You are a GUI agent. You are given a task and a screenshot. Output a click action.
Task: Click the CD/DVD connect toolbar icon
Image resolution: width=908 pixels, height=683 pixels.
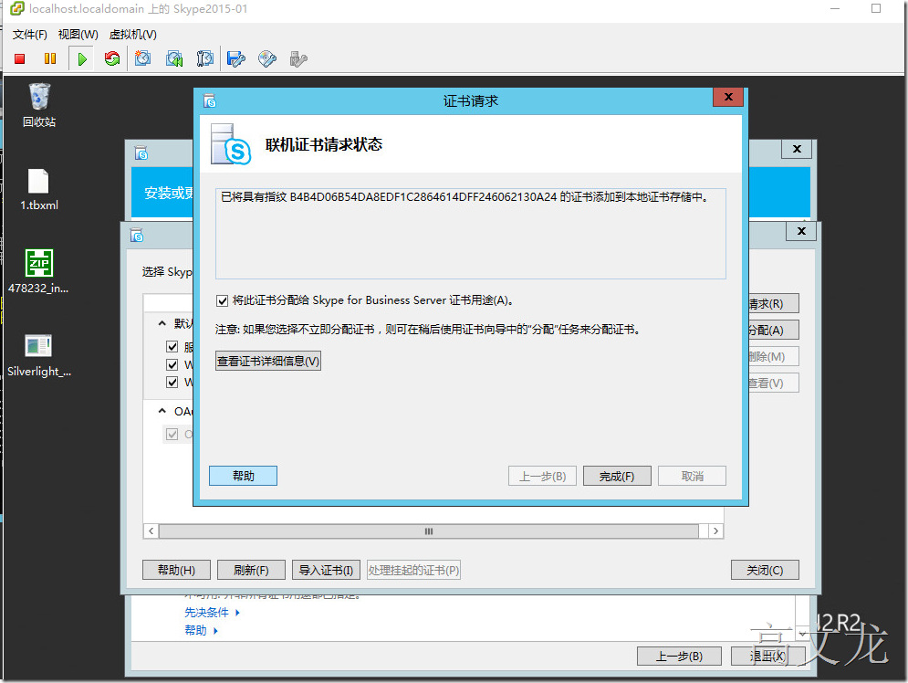tap(267, 58)
